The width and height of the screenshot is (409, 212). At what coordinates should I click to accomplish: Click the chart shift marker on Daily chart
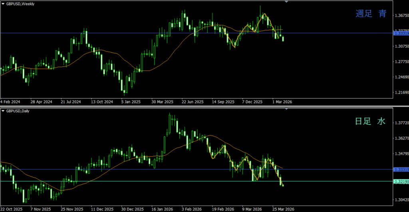click(286, 108)
